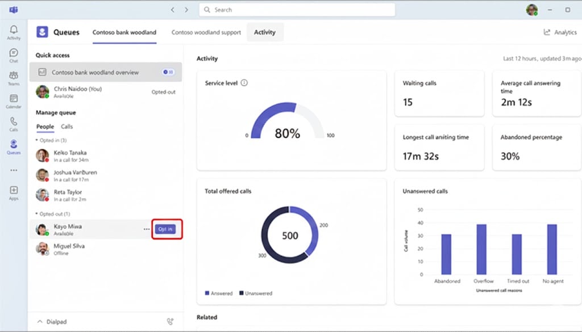
Task: View the Service level info icon
Action: coord(245,82)
